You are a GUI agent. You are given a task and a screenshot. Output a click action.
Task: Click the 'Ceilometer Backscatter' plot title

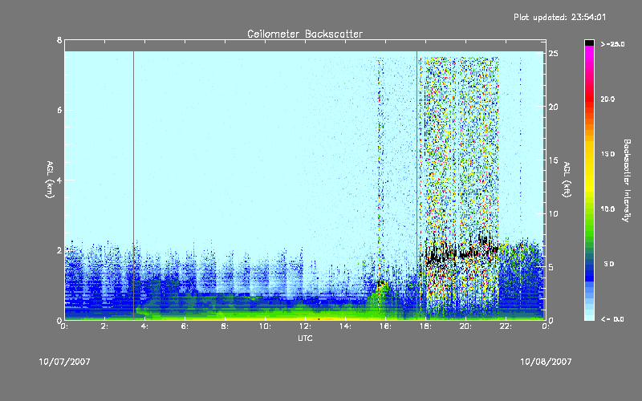tap(305, 34)
